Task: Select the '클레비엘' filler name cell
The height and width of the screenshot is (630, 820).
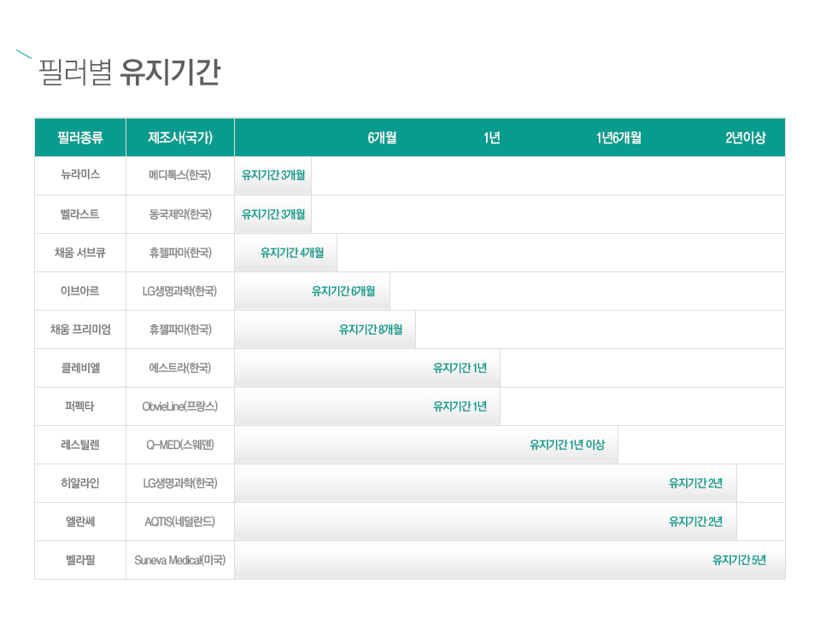Action: [80, 368]
